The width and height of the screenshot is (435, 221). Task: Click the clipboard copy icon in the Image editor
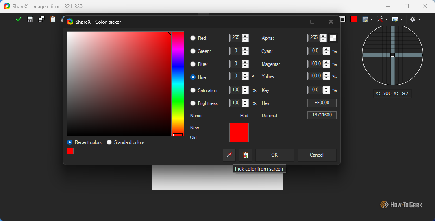[x=53, y=19]
